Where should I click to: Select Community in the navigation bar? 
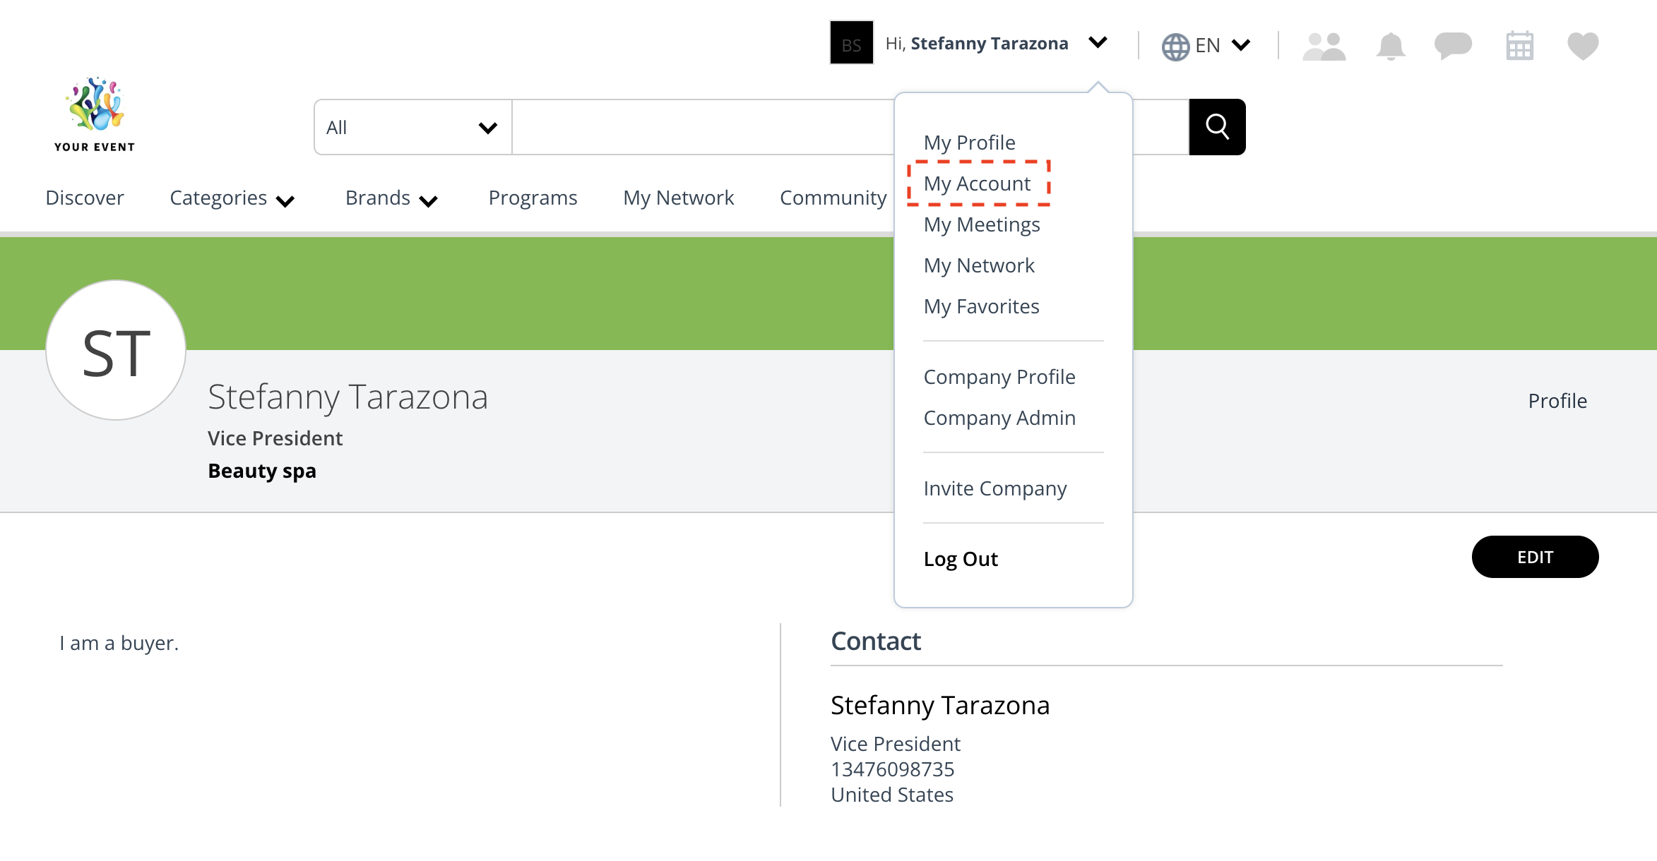coord(833,198)
